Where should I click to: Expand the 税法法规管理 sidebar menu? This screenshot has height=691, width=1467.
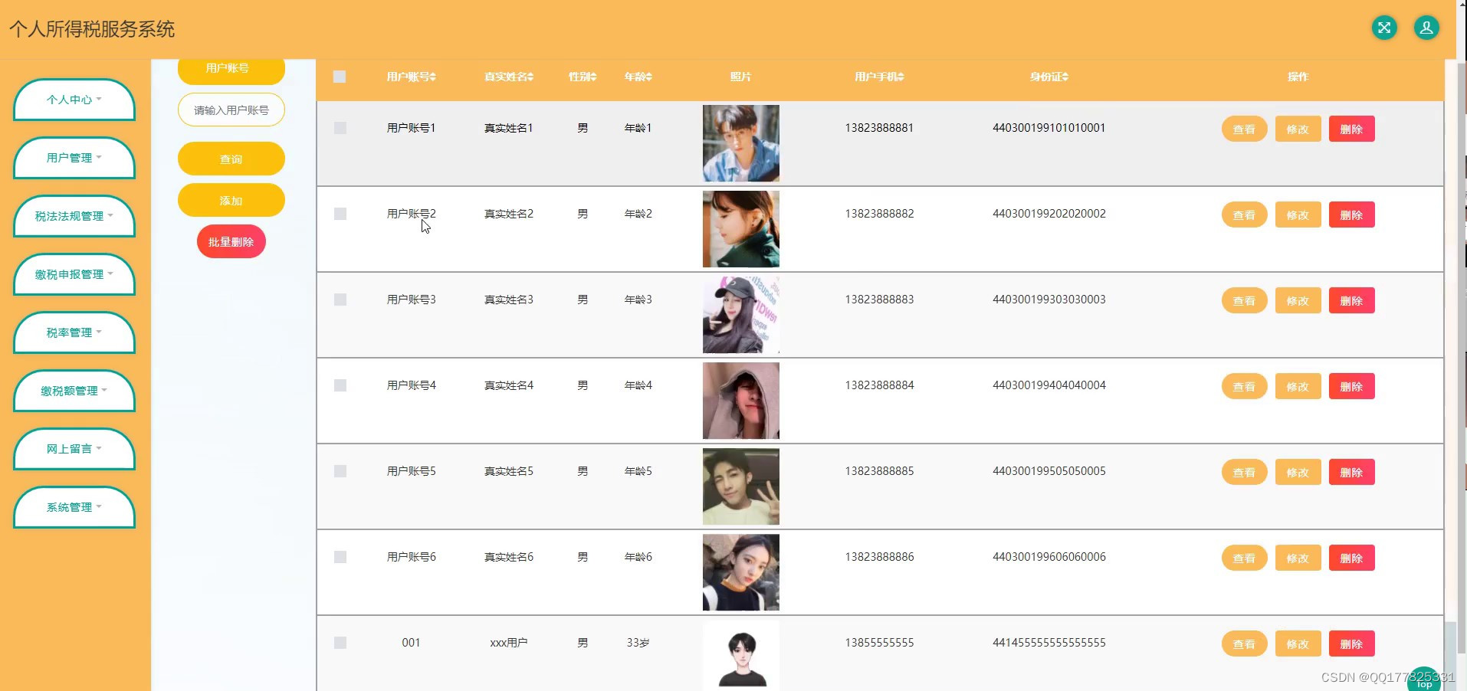74,216
